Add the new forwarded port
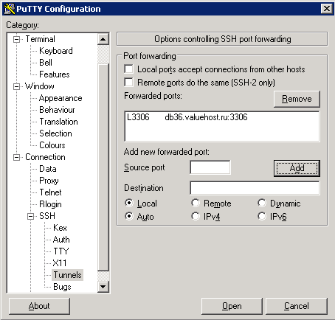Image resolution: width=335 pixels, height=320 pixels. (297, 168)
